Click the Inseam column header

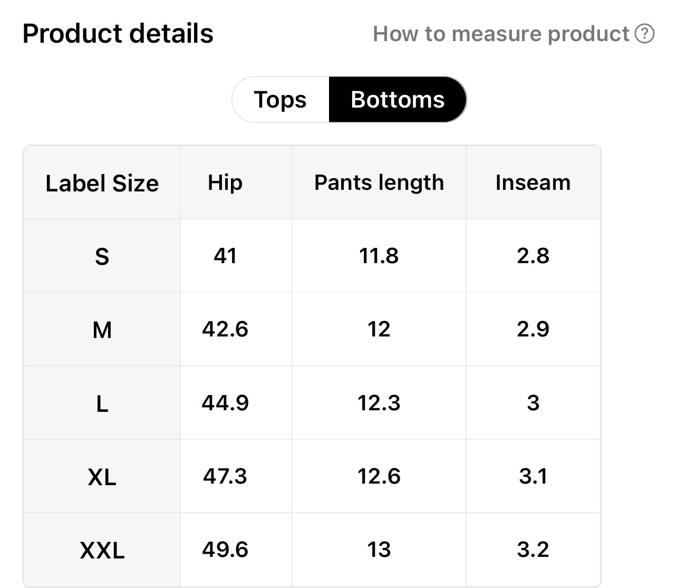point(533,182)
